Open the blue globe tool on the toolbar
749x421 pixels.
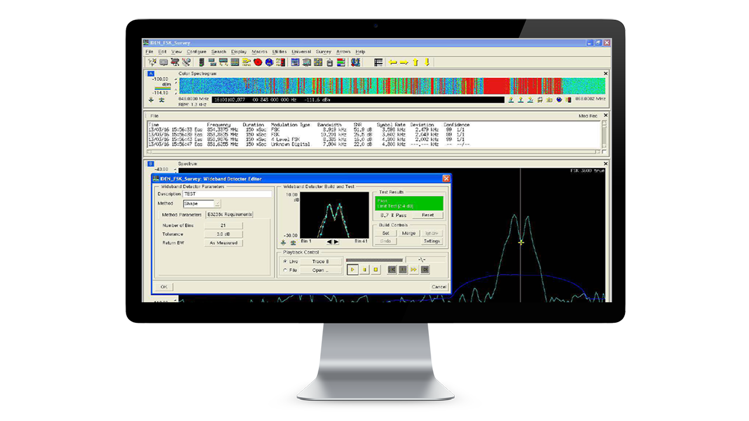[268, 62]
